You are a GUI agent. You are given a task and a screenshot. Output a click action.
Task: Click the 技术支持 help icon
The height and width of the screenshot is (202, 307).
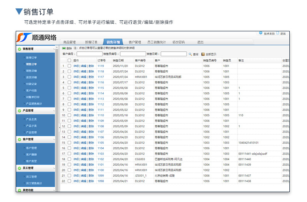pos(261,33)
